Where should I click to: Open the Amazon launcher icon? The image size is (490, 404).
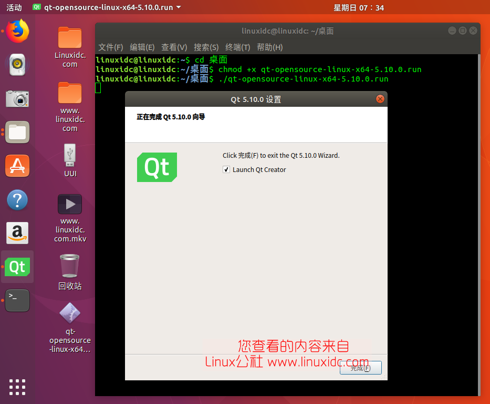pyautogui.click(x=17, y=233)
